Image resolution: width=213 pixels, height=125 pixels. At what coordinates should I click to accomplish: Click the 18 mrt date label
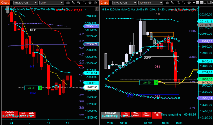click(x=147, y=123)
